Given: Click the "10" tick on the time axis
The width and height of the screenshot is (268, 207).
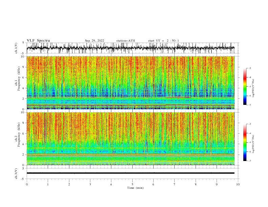Looking at the screenshot, I should [238, 184].
